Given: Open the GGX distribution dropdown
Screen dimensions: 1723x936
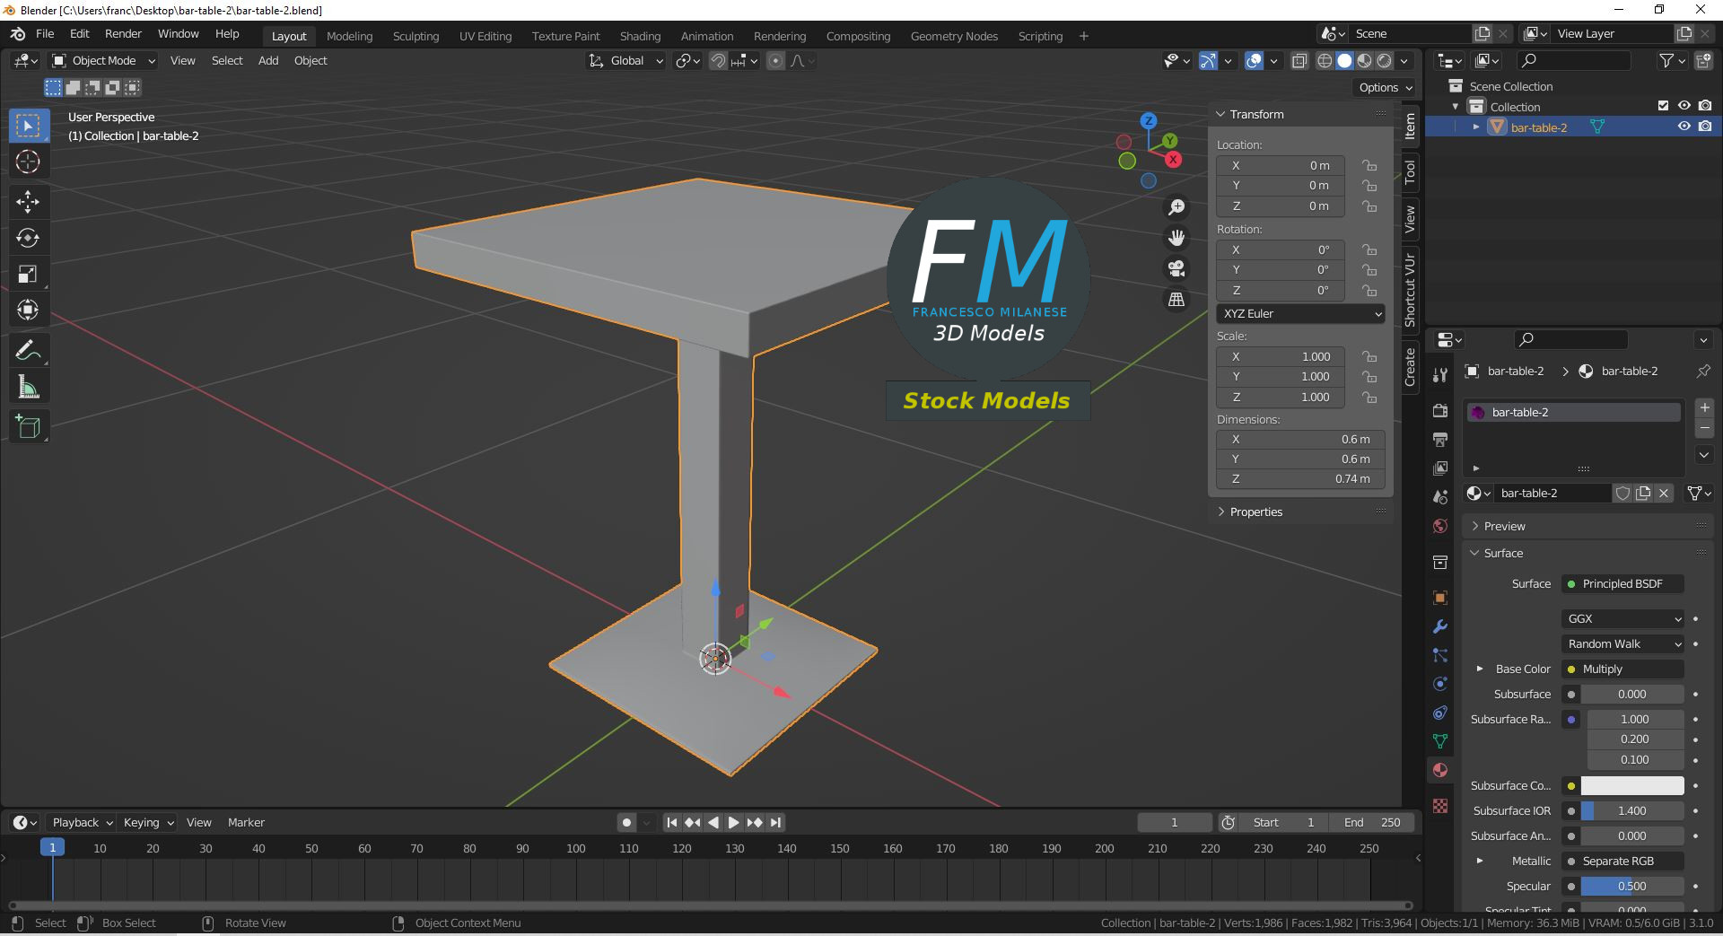Looking at the screenshot, I should point(1624,619).
